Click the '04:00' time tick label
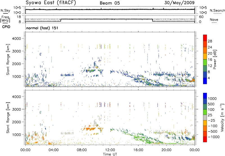The image size is (225, 156). pos(53,150)
